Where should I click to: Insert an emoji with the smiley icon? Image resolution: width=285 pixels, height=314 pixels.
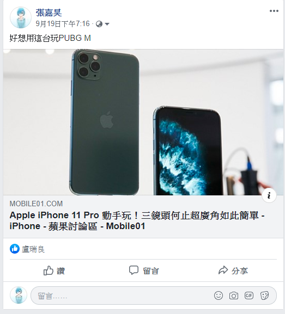pyautogui.click(x=219, y=295)
